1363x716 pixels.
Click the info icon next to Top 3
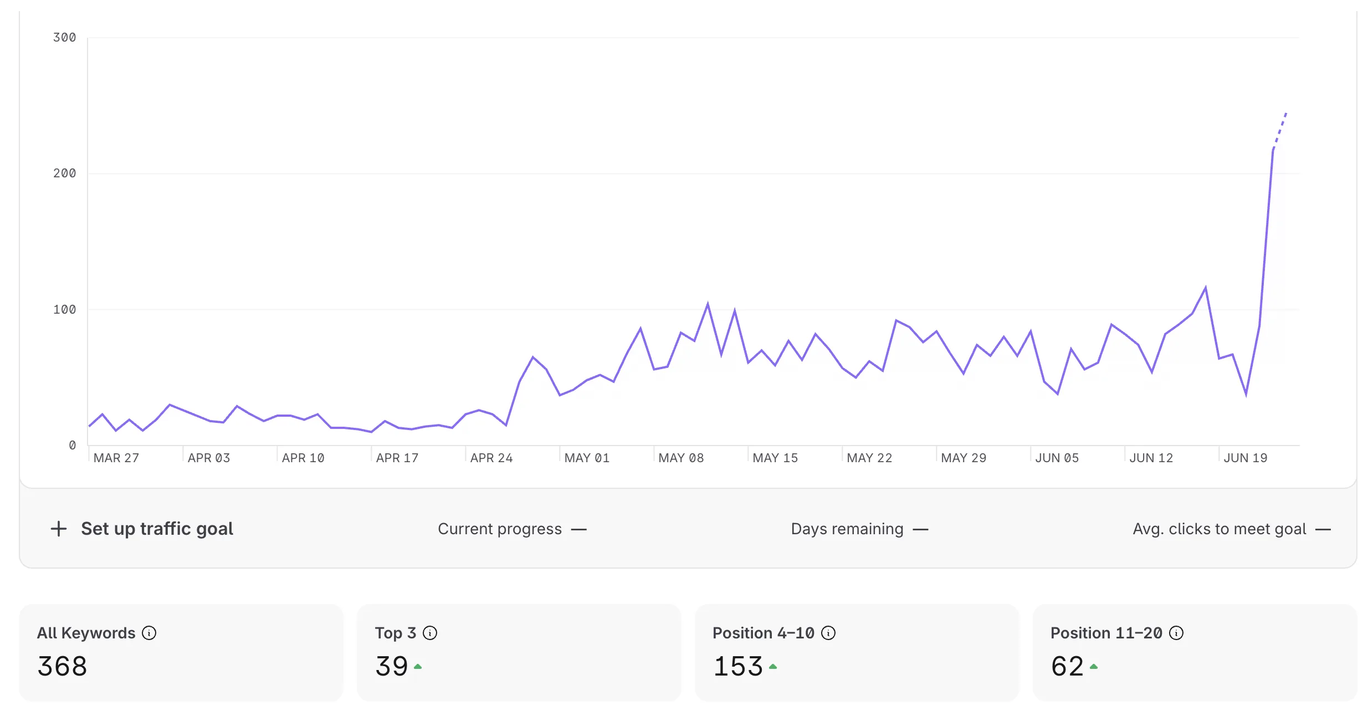coord(430,633)
